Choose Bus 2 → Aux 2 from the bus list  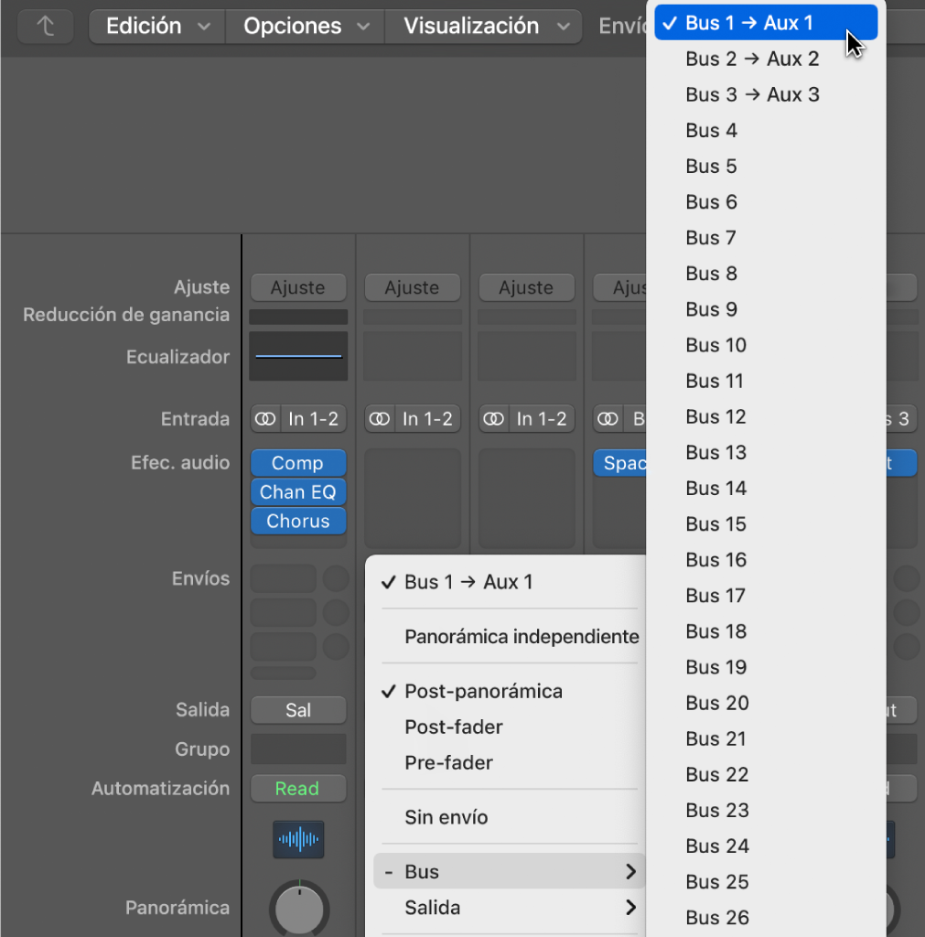pyautogui.click(x=752, y=59)
